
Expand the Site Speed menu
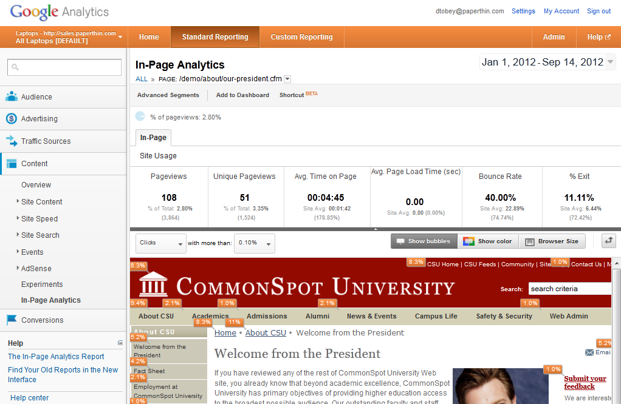pos(39,218)
